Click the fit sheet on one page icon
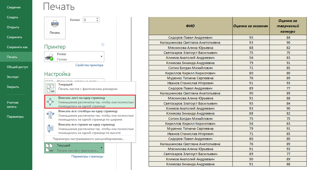The width and height of the screenshot is (312, 170). 50,102
